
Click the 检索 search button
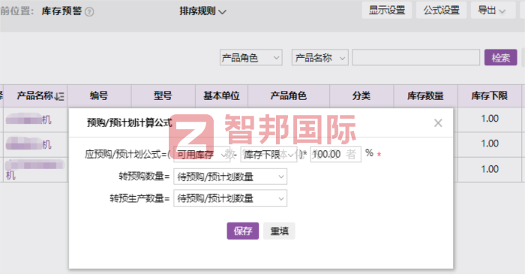500,58
